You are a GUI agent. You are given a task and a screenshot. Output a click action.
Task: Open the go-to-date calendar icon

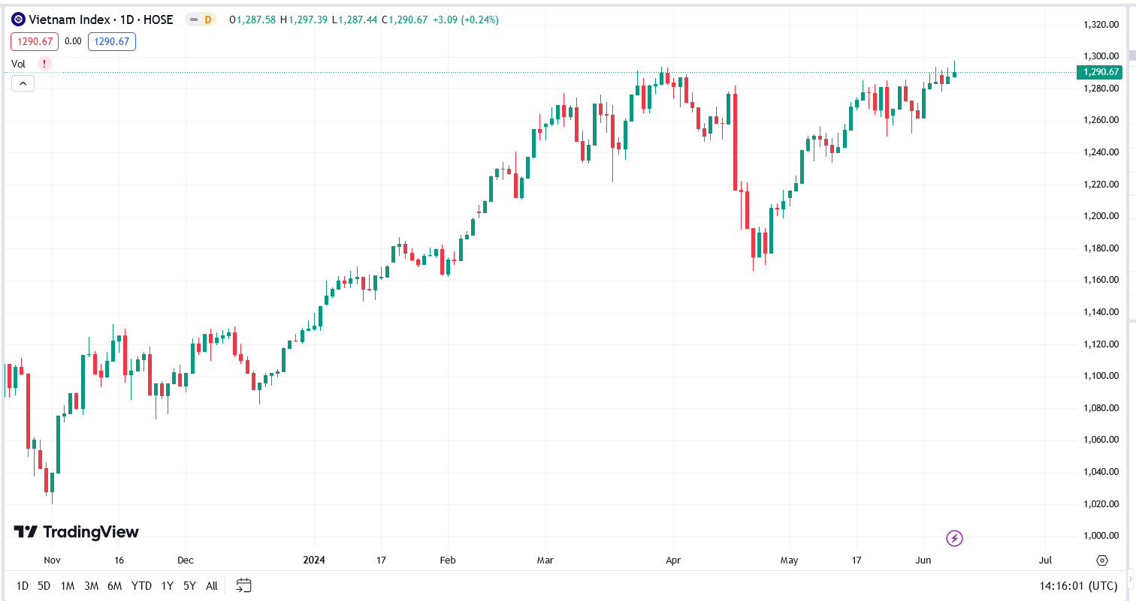(243, 585)
